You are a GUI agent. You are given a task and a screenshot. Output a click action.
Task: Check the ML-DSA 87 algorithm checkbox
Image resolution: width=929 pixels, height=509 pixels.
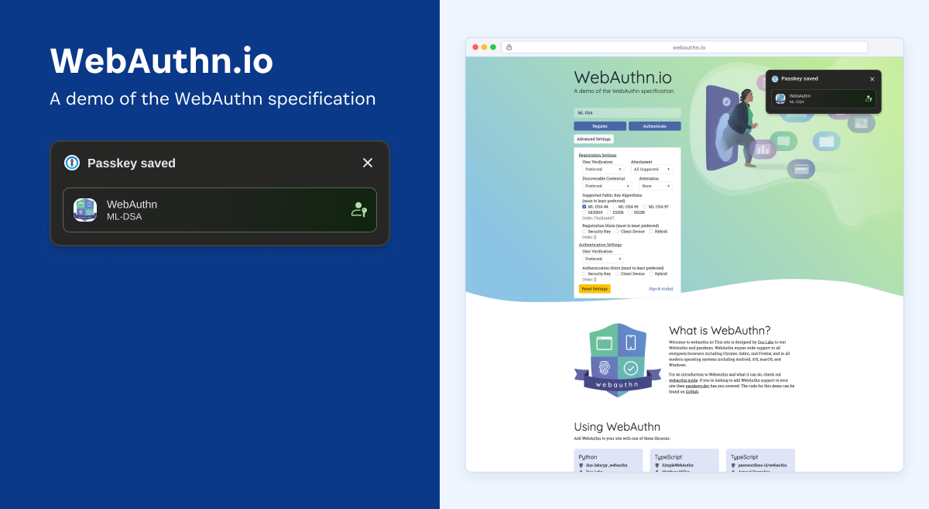point(645,207)
